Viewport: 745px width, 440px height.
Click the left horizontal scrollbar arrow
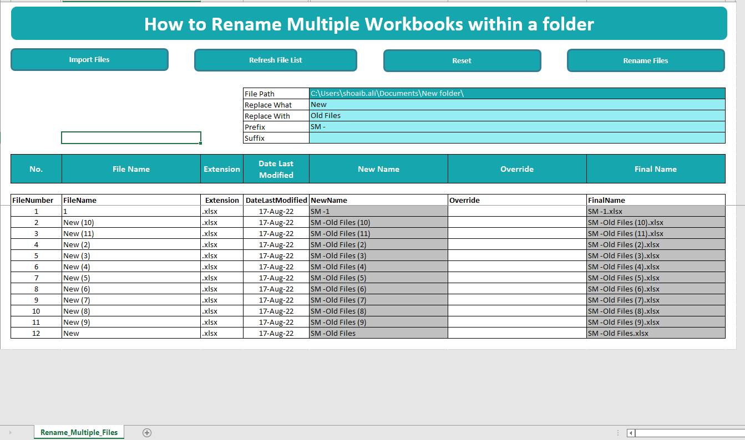pos(630,433)
